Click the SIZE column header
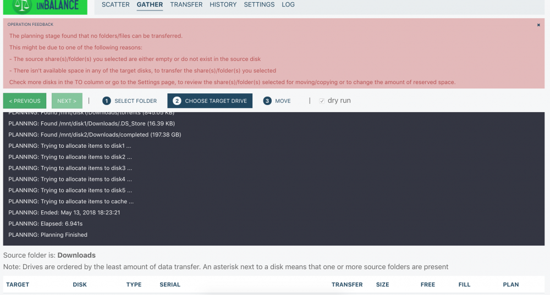550x295 pixels. tap(382, 285)
